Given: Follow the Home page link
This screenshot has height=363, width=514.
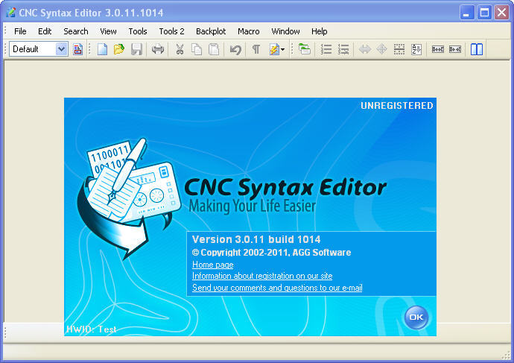Looking at the screenshot, I should [x=213, y=265].
